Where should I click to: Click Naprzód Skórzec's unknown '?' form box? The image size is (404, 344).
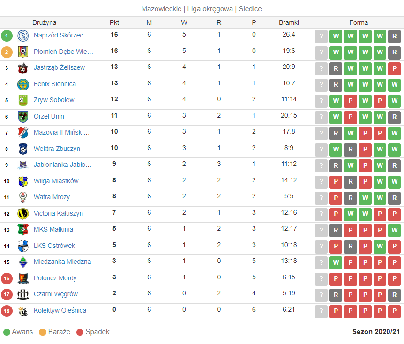point(321,37)
